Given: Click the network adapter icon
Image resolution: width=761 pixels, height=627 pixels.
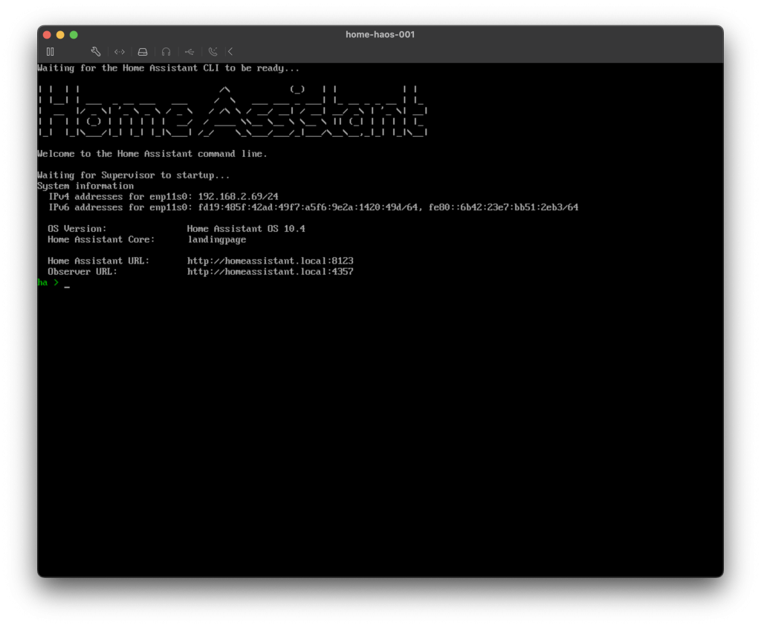Looking at the screenshot, I should [x=120, y=51].
